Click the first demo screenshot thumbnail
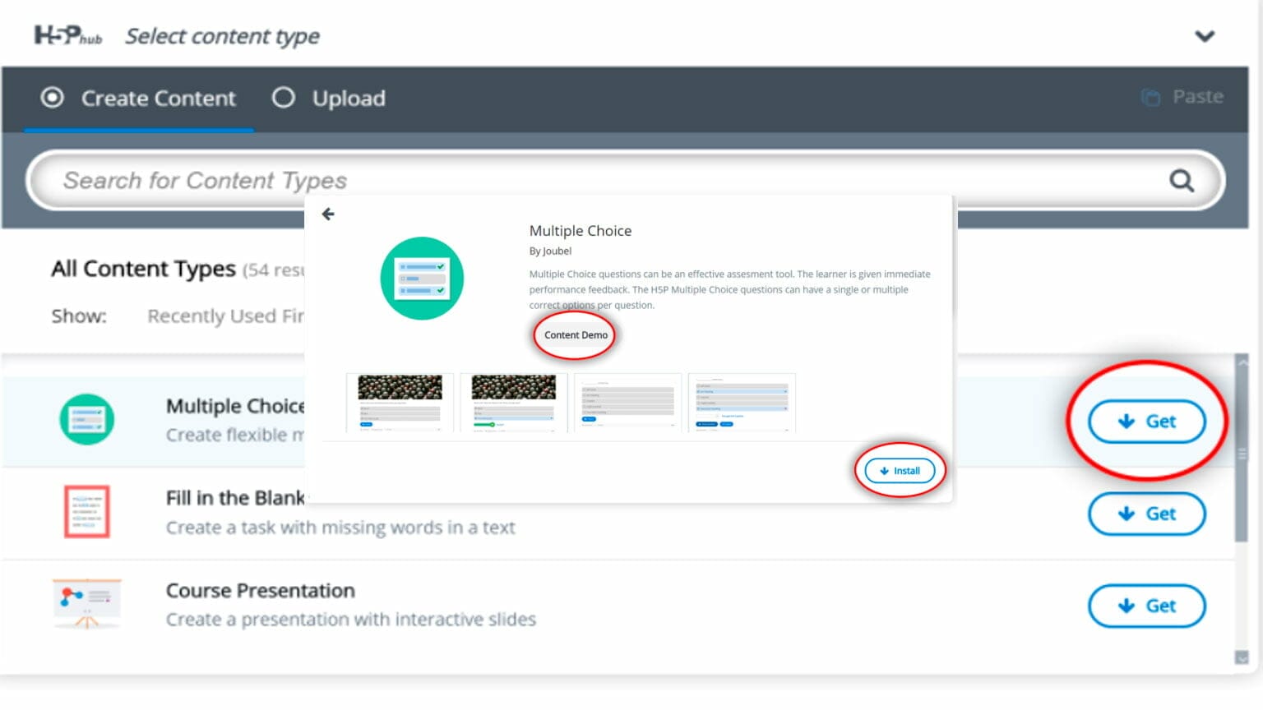This screenshot has height=710, width=1263. (x=400, y=402)
